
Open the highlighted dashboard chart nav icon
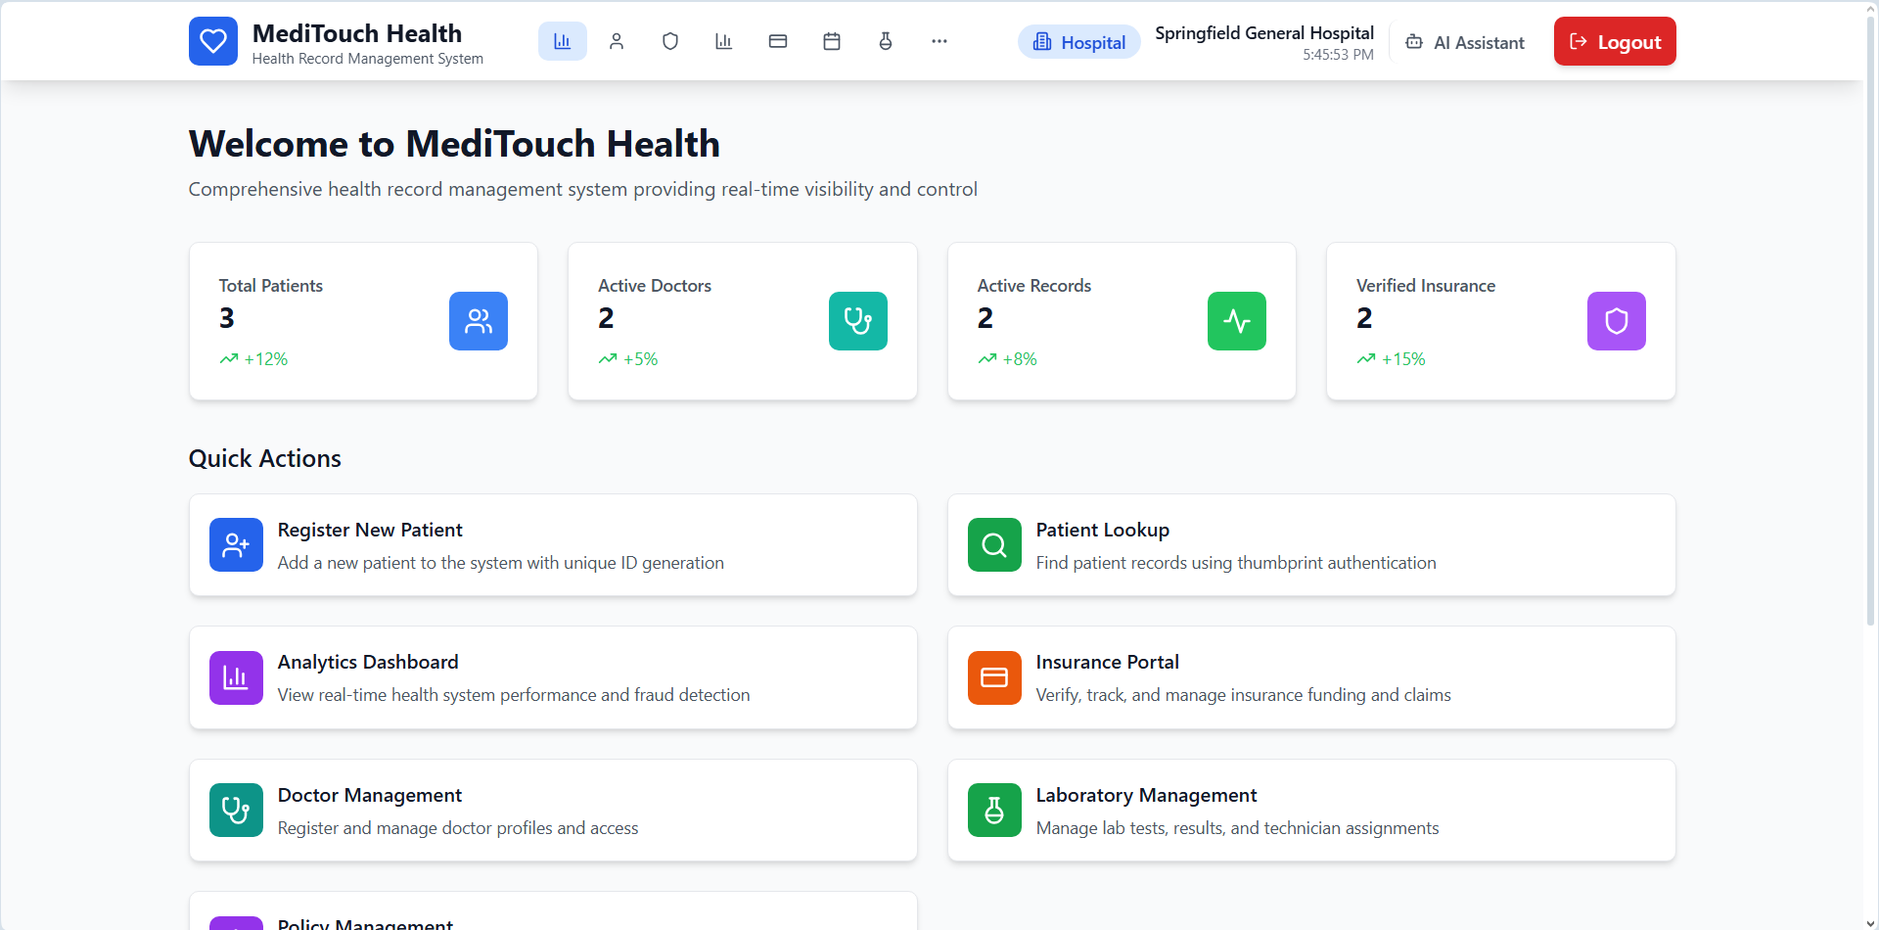563,41
